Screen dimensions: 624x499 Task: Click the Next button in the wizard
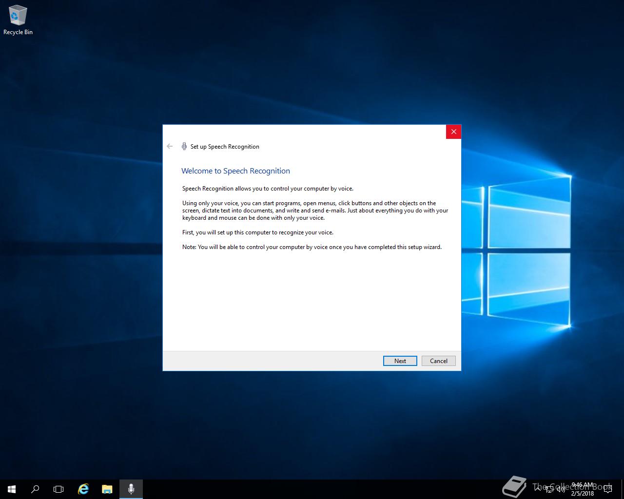[x=400, y=361]
